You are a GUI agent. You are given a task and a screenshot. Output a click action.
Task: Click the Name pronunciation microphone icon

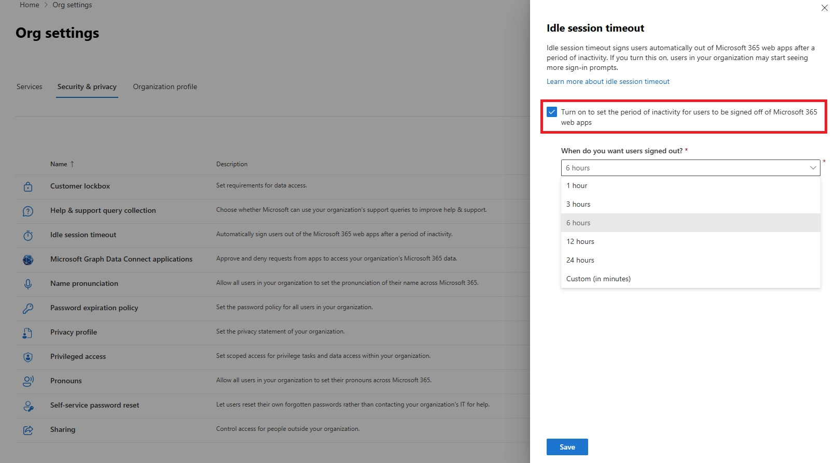28,284
